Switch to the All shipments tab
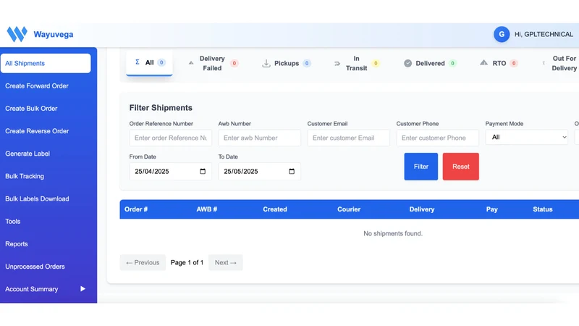 pos(149,63)
